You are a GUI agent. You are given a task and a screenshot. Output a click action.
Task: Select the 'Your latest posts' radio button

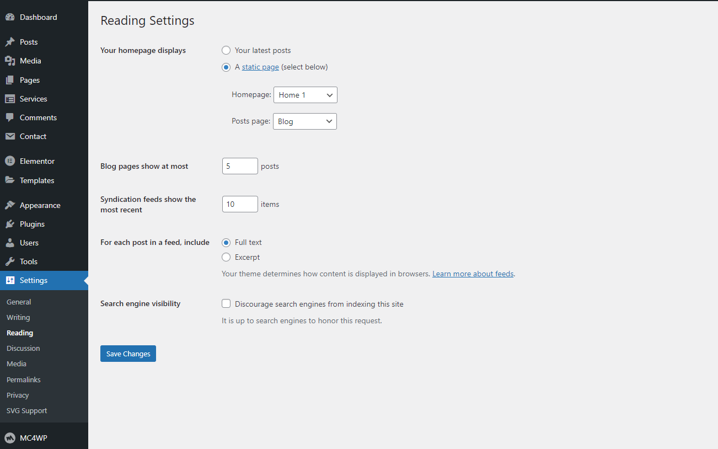pos(226,50)
